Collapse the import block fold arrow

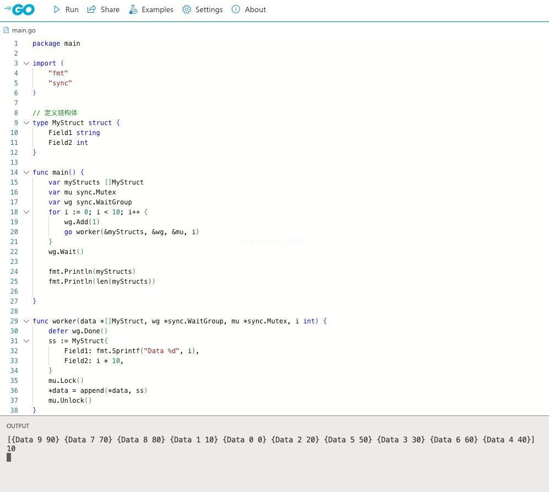[26, 63]
